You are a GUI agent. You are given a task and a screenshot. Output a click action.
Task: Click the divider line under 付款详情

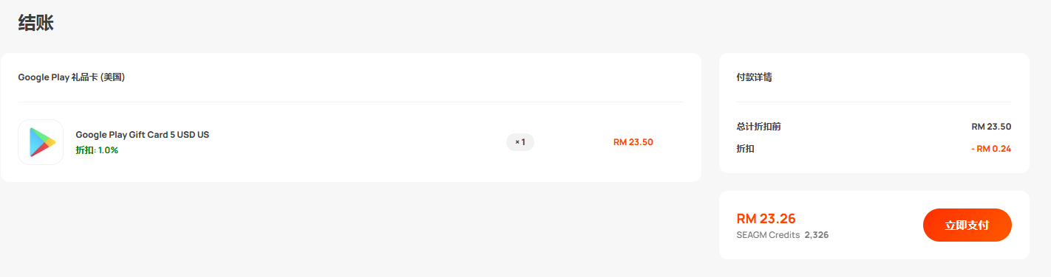pyautogui.click(x=874, y=102)
